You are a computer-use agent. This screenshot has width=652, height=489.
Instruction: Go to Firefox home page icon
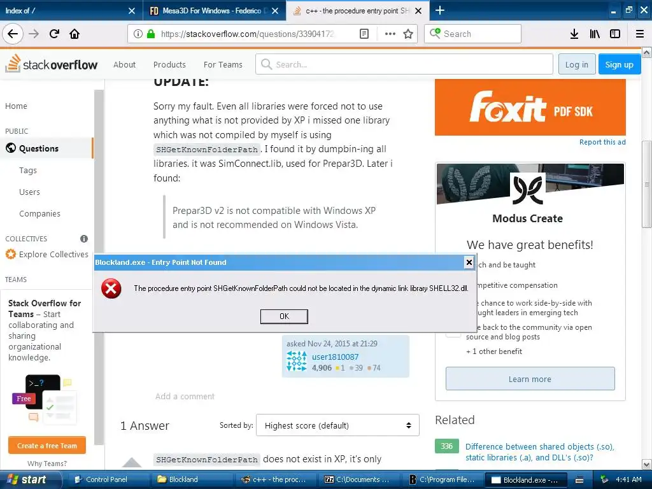[74, 34]
